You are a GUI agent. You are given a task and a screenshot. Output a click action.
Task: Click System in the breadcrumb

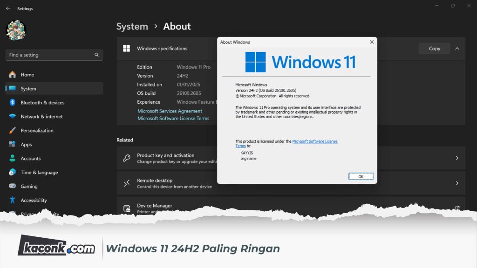point(132,27)
